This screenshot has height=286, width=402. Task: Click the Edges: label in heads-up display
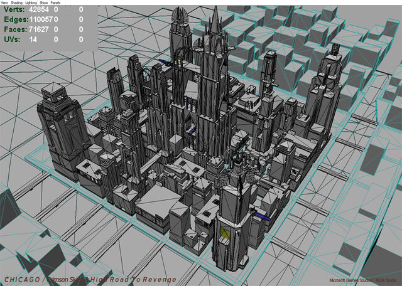tap(16, 19)
